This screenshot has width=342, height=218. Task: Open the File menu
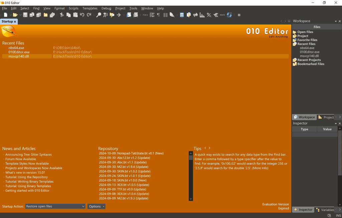[x=4, y=8]
